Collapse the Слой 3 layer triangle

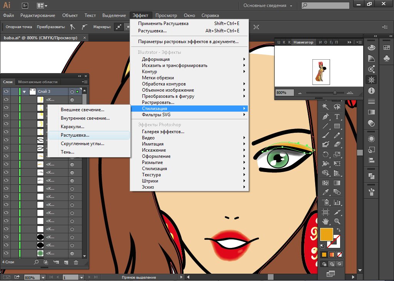click(x=24, y=92)
